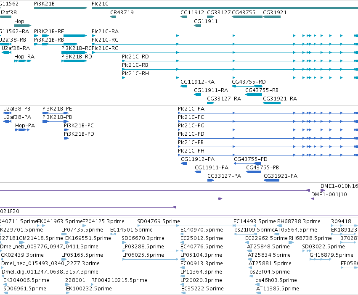Select the LP06025.5prime EST label

[x=143, y=255]
